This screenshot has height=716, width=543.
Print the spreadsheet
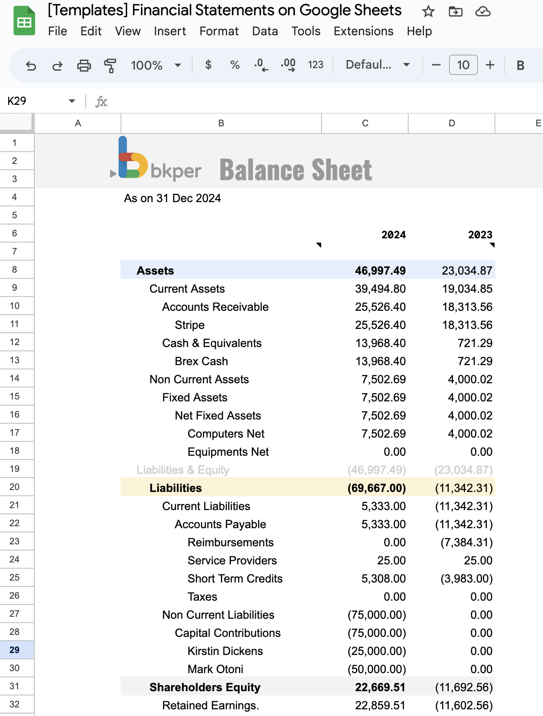tap(84, 65)
